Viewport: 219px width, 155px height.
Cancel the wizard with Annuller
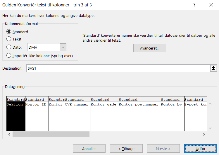(x=89, y=149)
